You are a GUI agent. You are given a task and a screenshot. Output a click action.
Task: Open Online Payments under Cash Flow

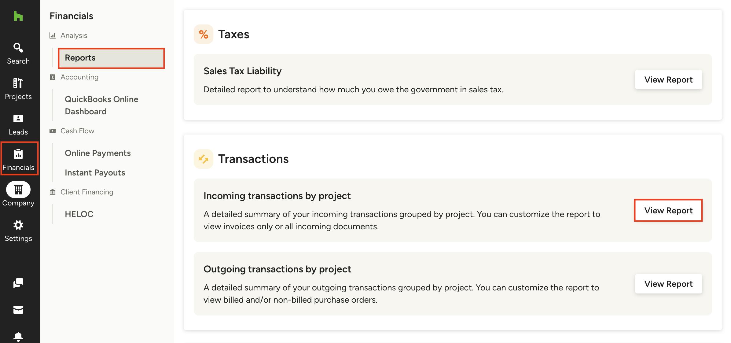(x=98, y=153)
